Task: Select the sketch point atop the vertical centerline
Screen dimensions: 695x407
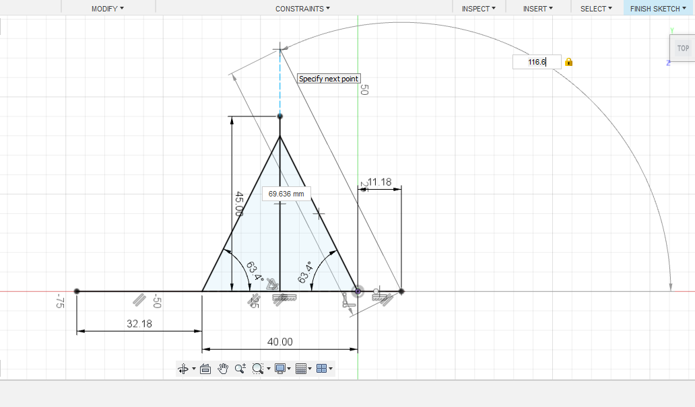Action: (279, 116)
